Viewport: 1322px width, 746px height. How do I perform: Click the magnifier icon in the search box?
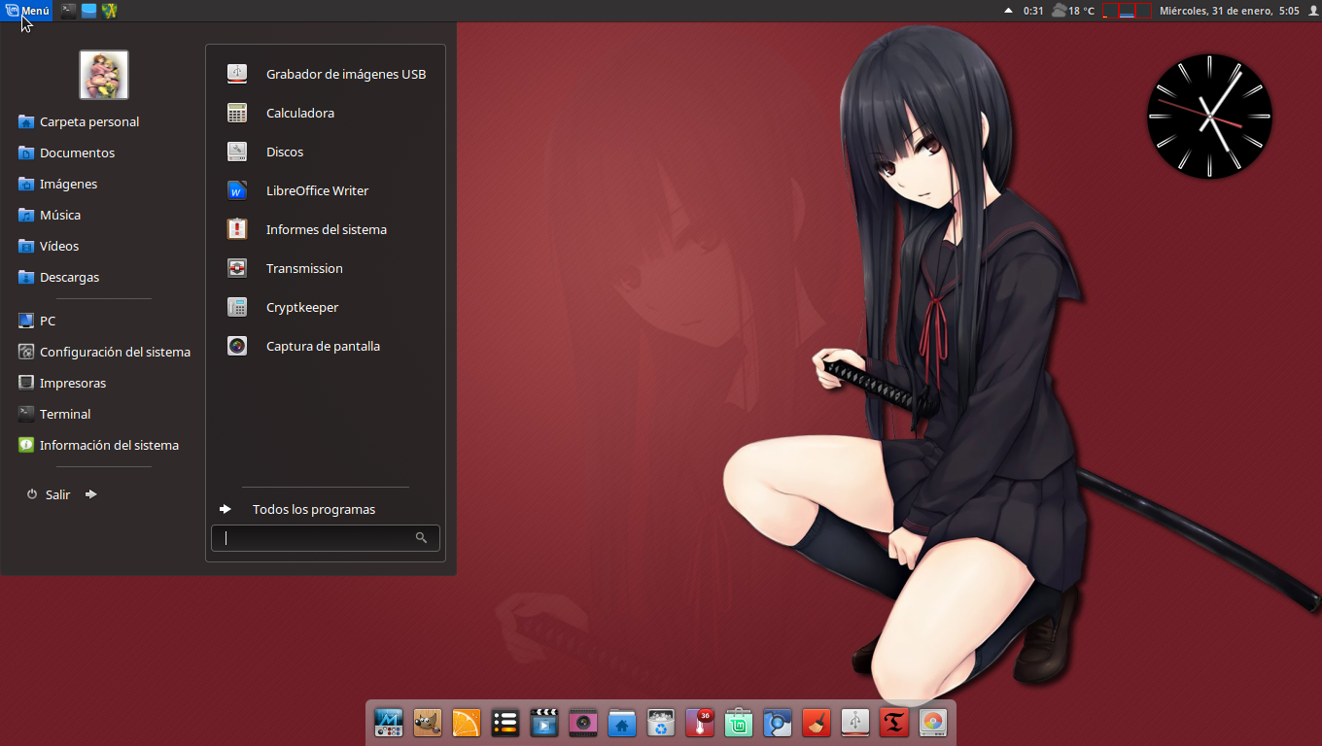(x=421, y=537)
